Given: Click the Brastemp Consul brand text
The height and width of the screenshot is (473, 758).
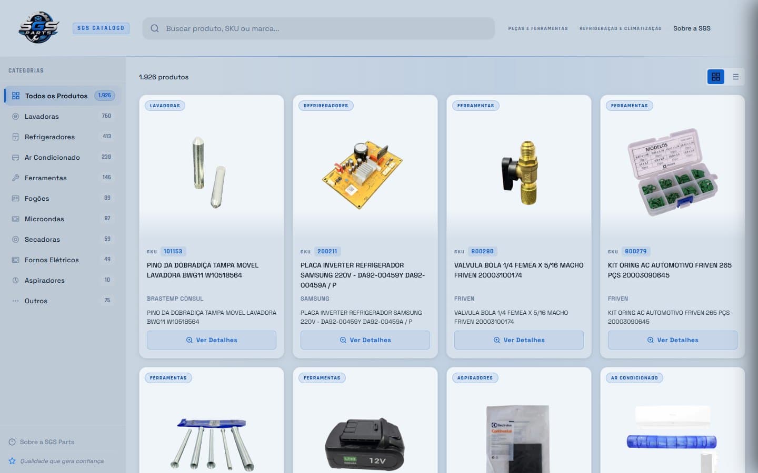Looking at the screenshot, I should 175,299.
